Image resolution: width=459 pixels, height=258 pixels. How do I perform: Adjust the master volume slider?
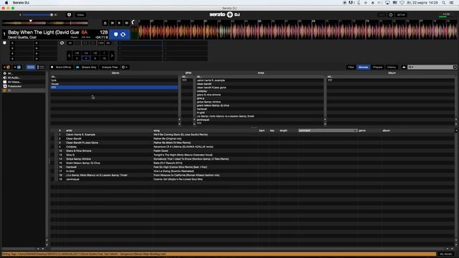pos(37,14)
